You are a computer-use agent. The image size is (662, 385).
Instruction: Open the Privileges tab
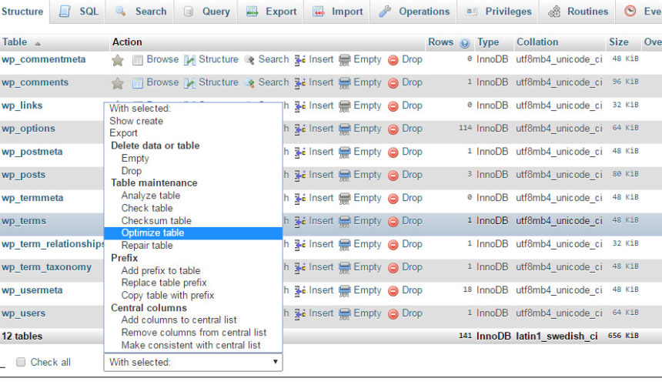[x=499, y=12]
